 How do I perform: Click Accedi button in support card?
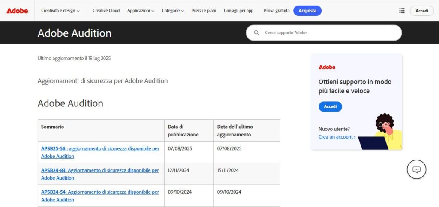click(330, 107)
